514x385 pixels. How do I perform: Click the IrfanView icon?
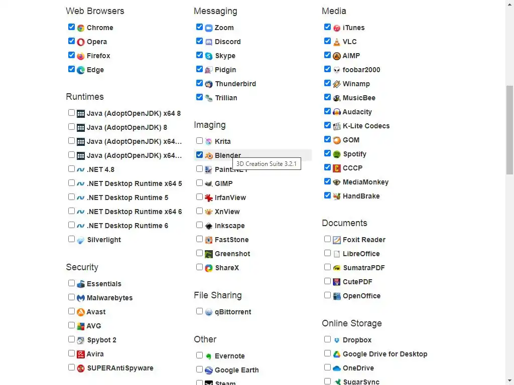(209, 198)
